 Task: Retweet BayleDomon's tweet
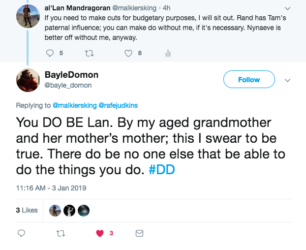coord(61,233)
